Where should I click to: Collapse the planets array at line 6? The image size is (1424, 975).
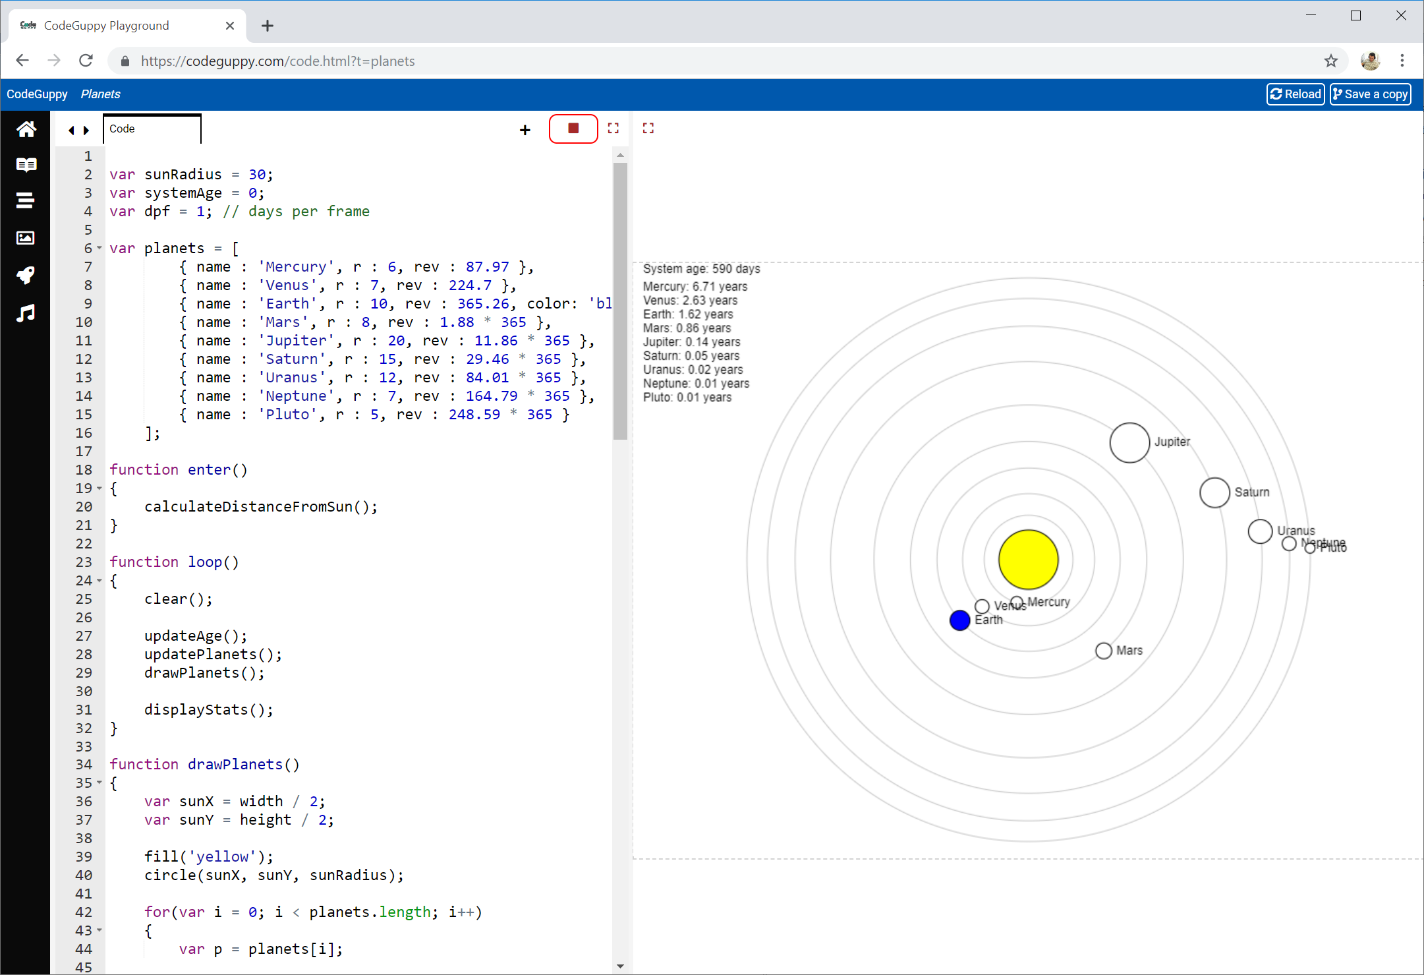(x=100, y=249)
